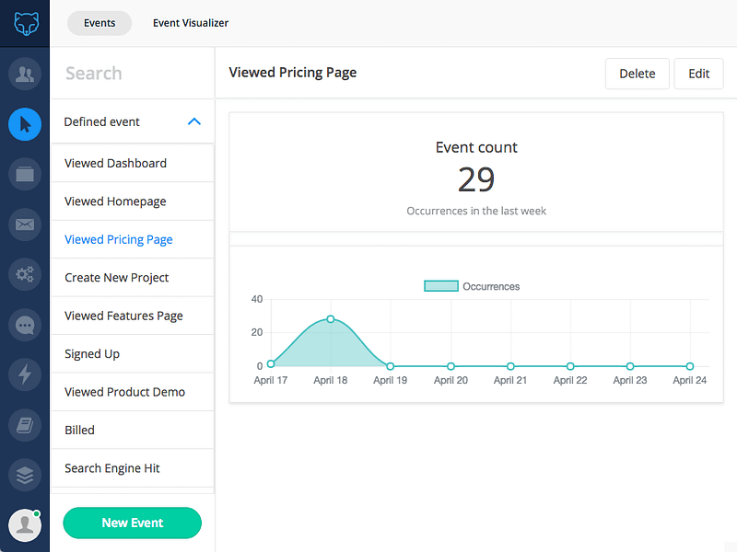Click the Edit button
This screenshot has height=552, width=737.
698,74
